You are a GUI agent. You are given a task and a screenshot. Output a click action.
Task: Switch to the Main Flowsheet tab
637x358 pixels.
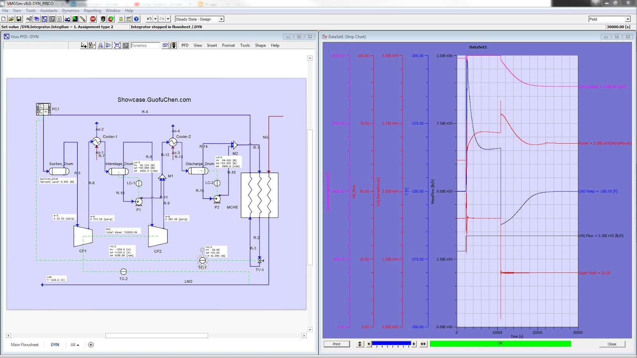point(24,344)
